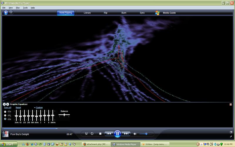Click the 250 Hz equalizer band slider

pos(28,115)
